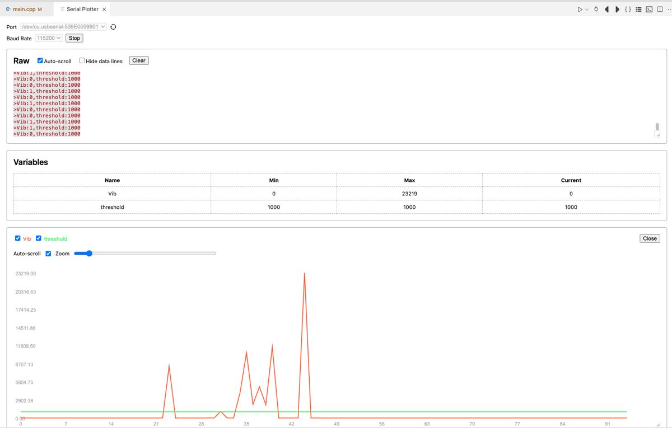Click the run triangle icon in editor toolbar
The image size is (672, 431).
coord(580,10)
